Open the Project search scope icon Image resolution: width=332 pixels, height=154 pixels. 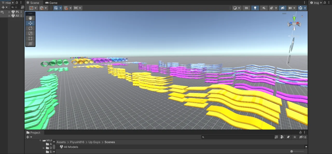click(x=276, y=137)
